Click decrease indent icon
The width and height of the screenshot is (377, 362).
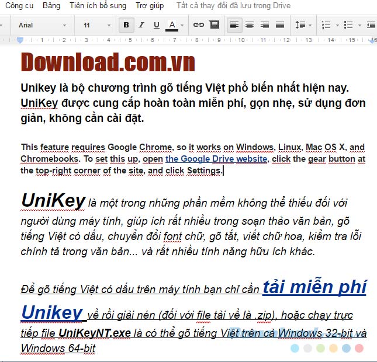tap(371, 25)
